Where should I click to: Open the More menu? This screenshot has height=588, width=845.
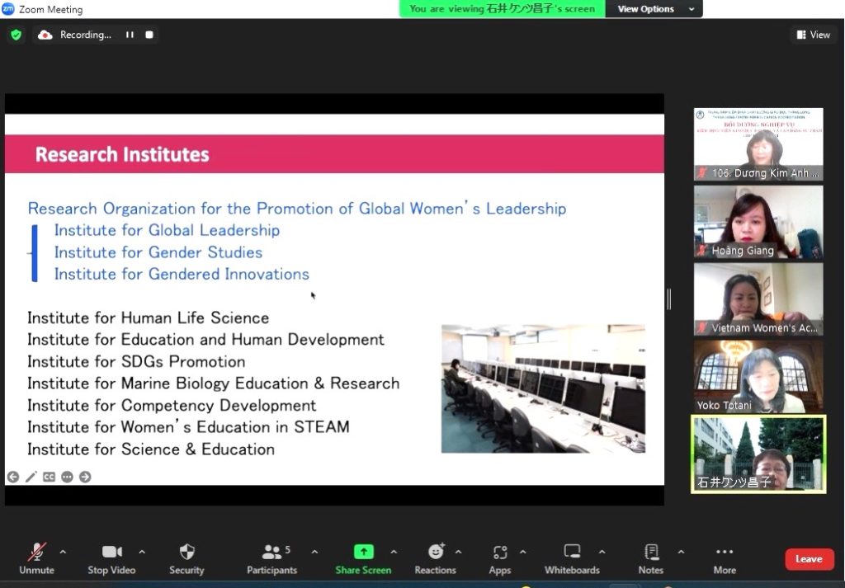725,557
